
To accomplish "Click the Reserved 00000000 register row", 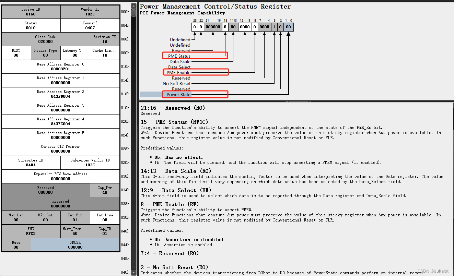I will (61, 204).
